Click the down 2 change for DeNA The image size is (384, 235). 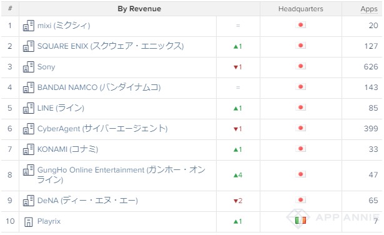tap(238, 201)
